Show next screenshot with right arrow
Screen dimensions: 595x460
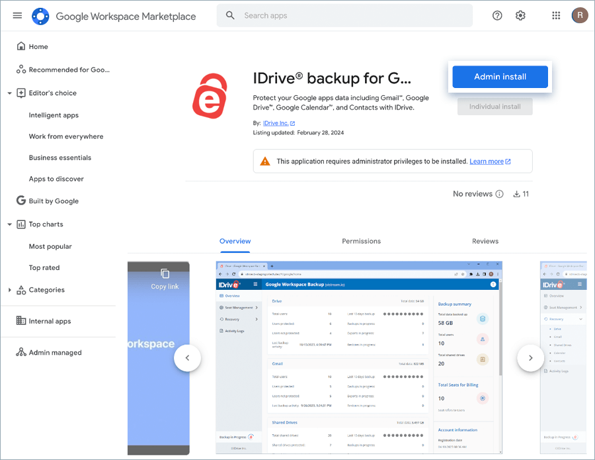pos(530,358)
